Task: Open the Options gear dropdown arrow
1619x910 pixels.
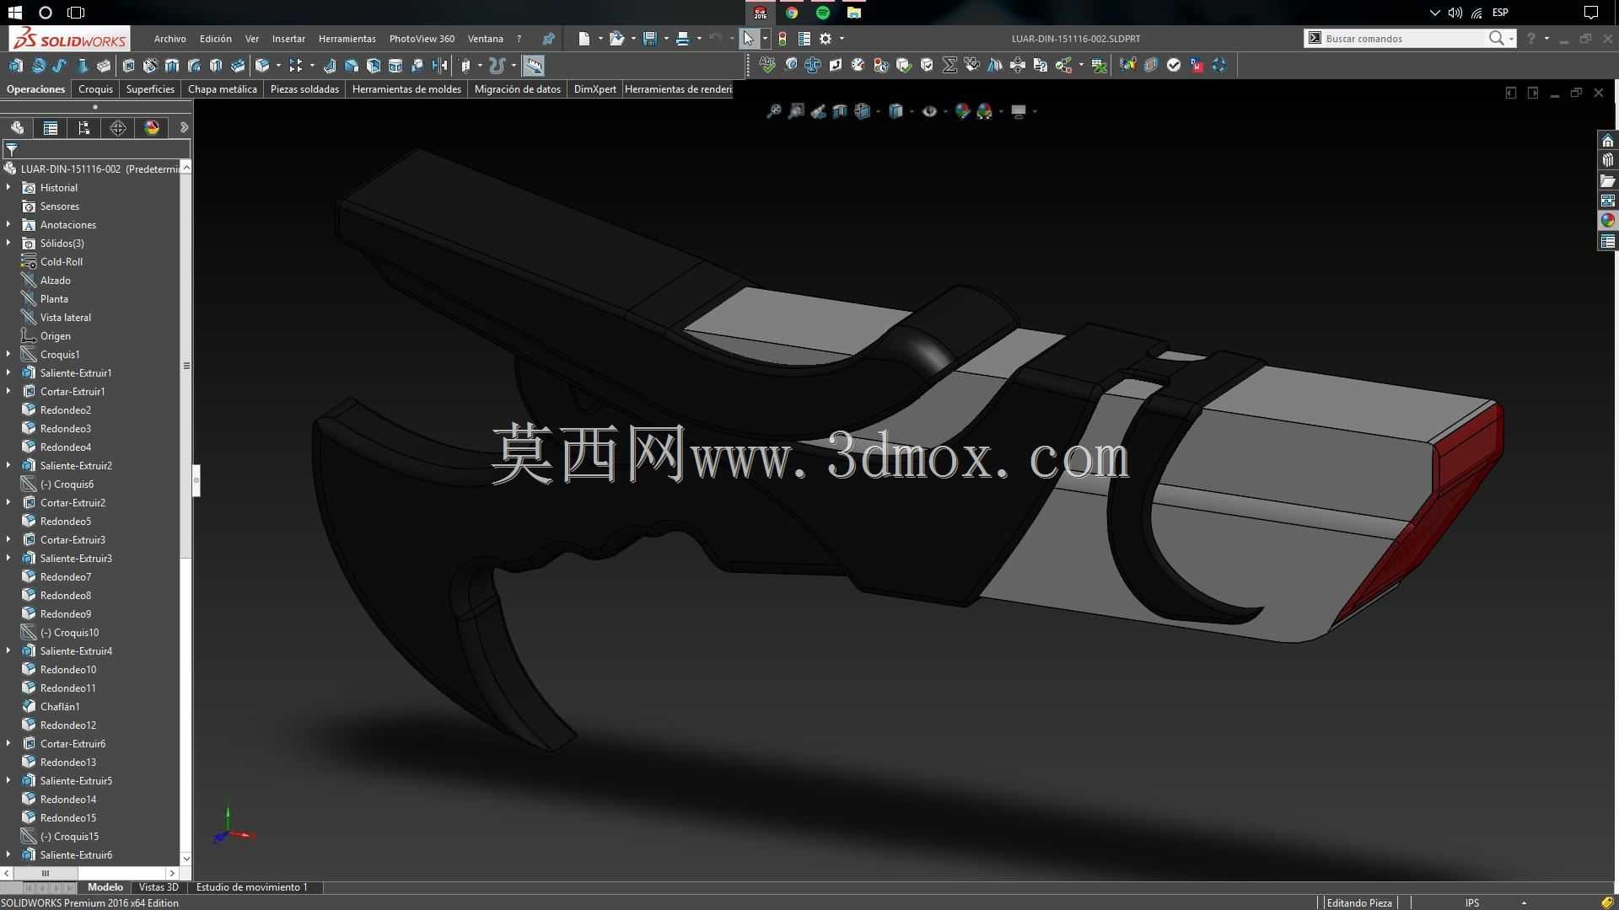Action: click(x=842, y=39)
